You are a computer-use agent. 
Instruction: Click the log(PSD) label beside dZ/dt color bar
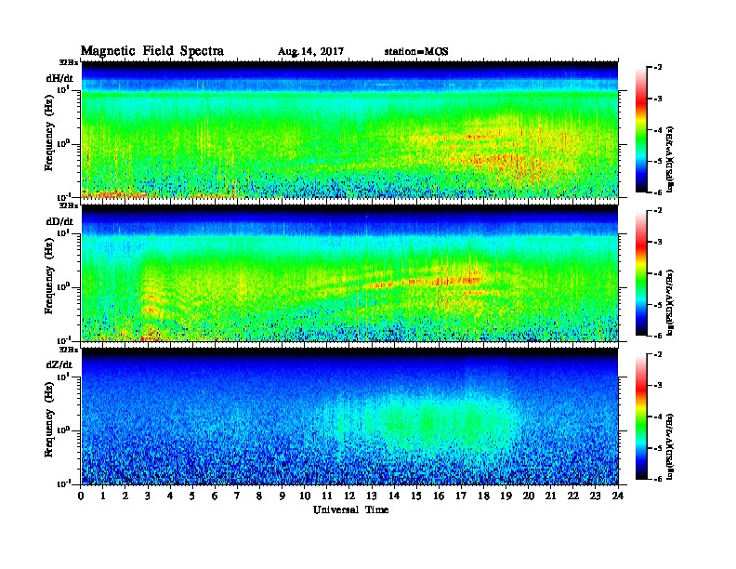click(670, 446)
